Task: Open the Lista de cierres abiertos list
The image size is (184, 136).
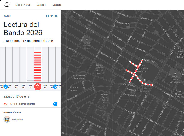Action: (23, 104)
